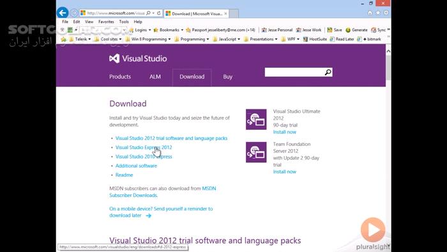Viewport: 447px width, 252px height.
Task: Click the HootSuite favorite
Action: 315,40
